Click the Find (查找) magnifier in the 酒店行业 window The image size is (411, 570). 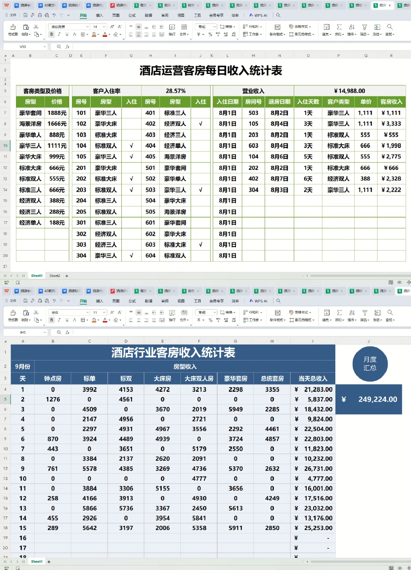pos(390,313)
